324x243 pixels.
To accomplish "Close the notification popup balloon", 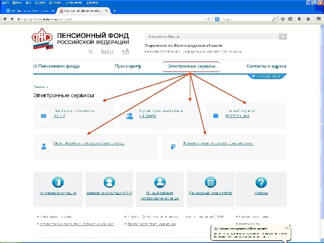I will coord(287,228).
